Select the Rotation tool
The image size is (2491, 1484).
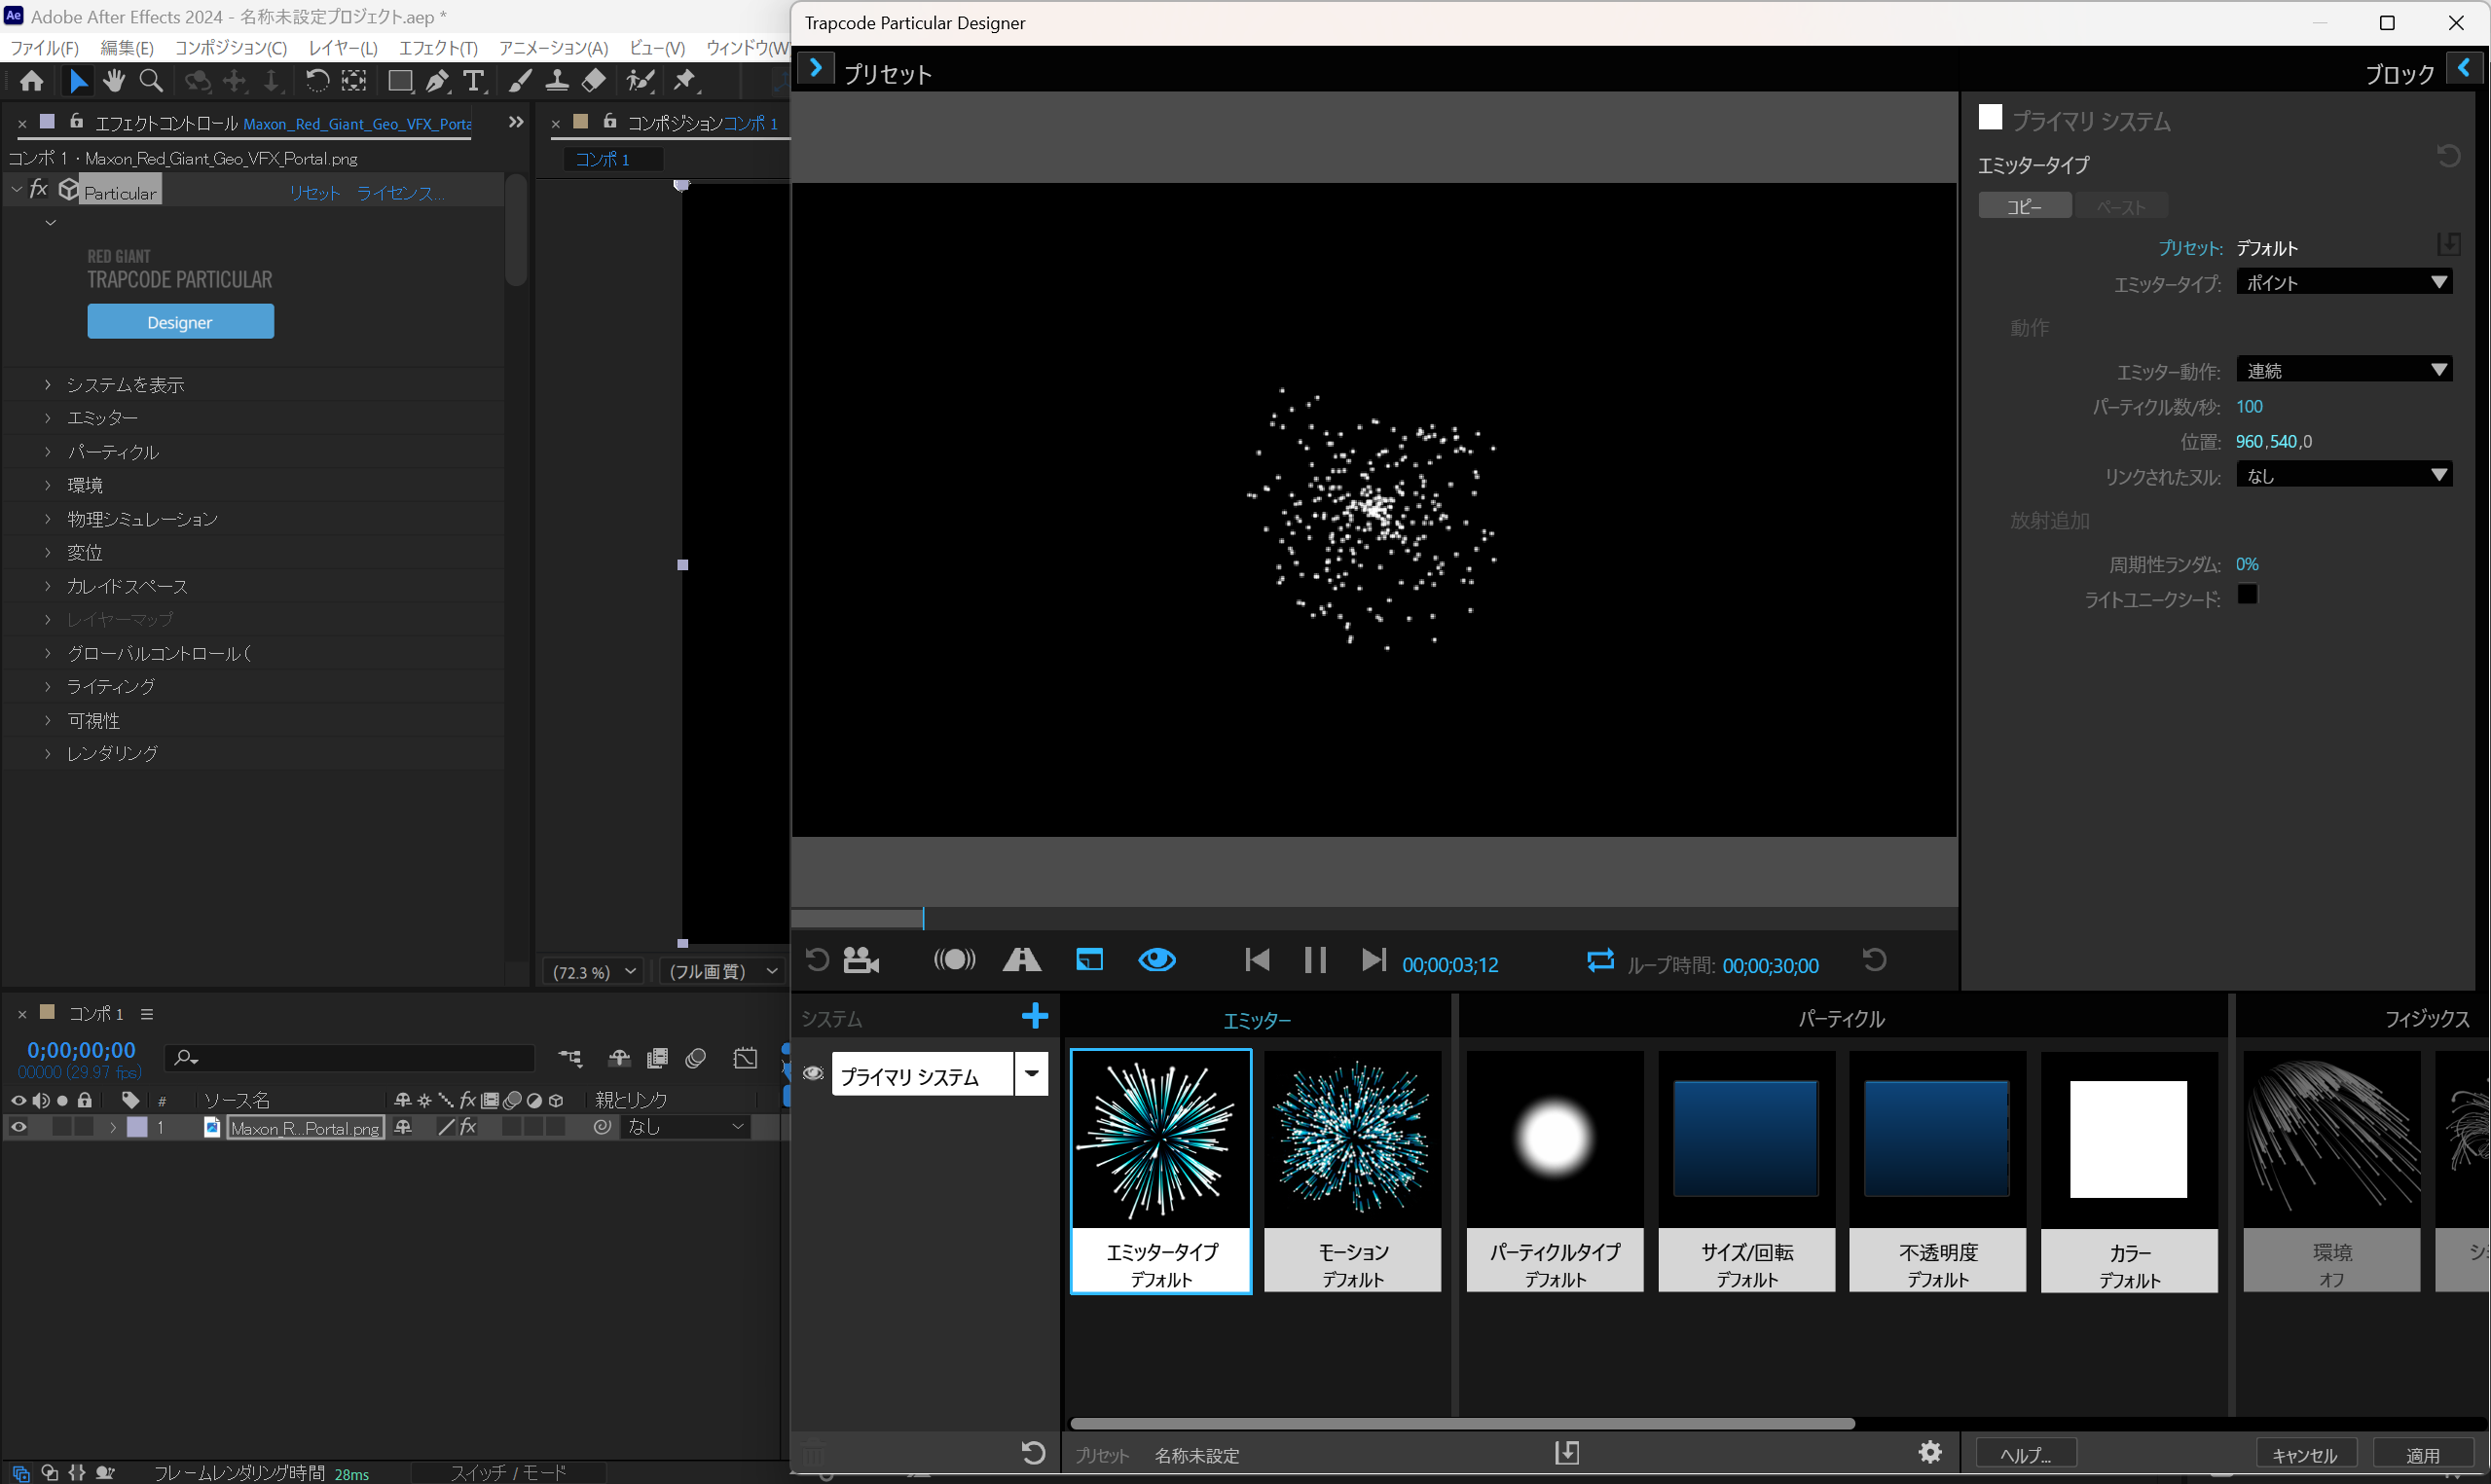(316, 81)
